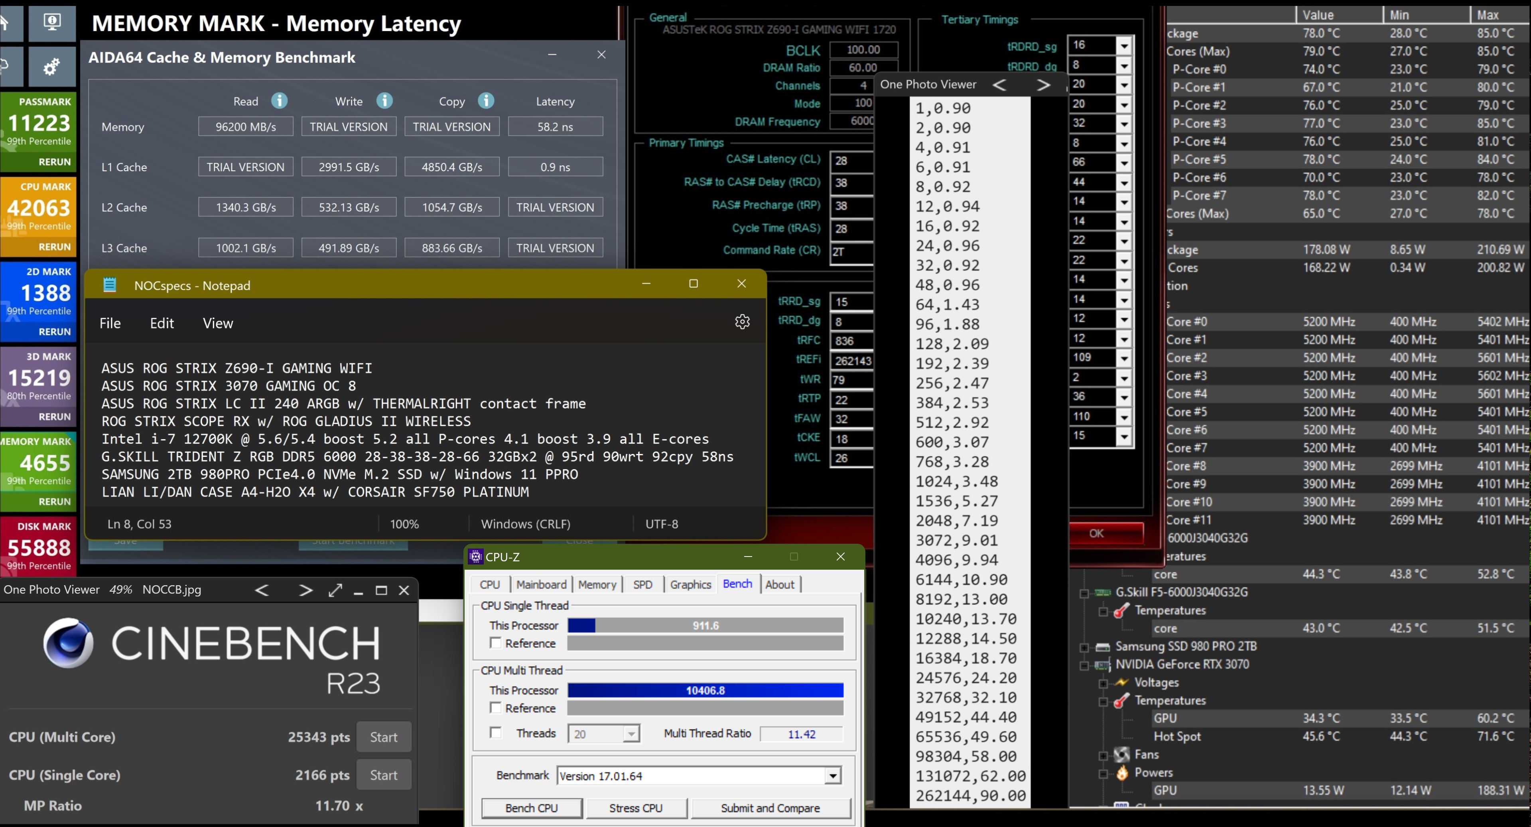Screen dimensions: 1531x827
Task: Switch to CPU-Z Memory tab
Action: [597, 584]
